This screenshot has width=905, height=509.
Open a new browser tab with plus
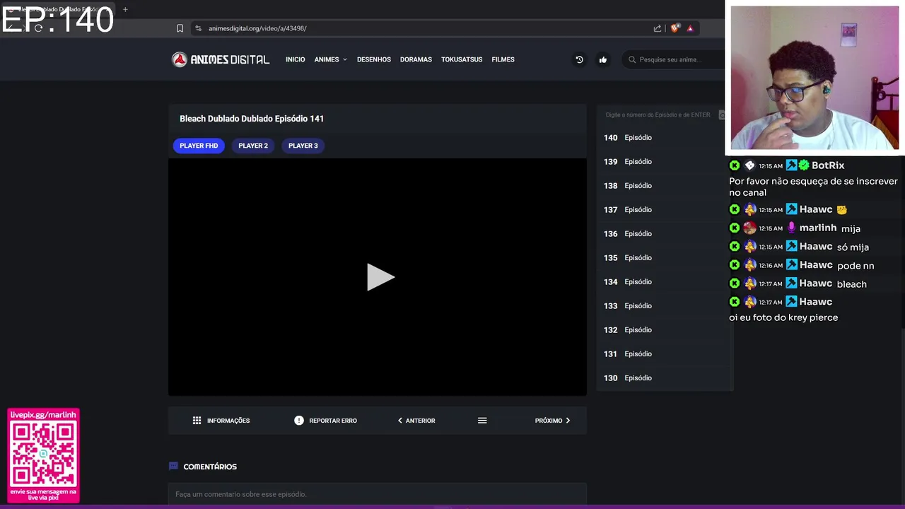click(125, 9)
